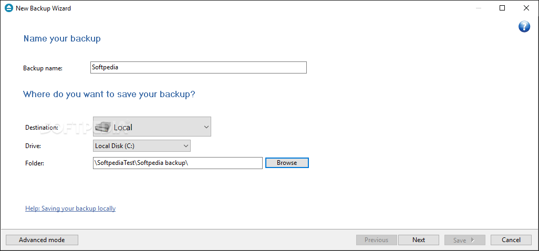Click the chevron of the Drive combo box
This screenshot has width=539, height=251.
click(x=185, y=146)
